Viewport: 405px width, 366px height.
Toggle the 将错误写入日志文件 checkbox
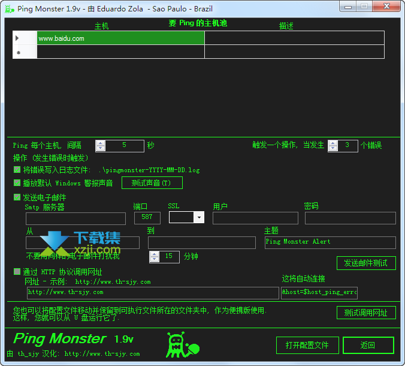(17, 170)
